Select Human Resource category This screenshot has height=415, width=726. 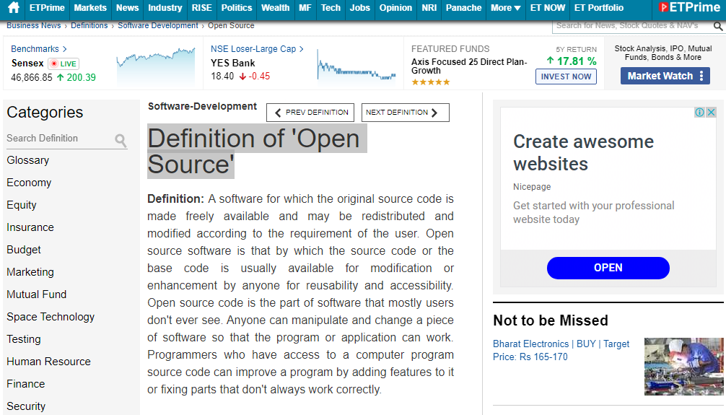pos(48,362)
